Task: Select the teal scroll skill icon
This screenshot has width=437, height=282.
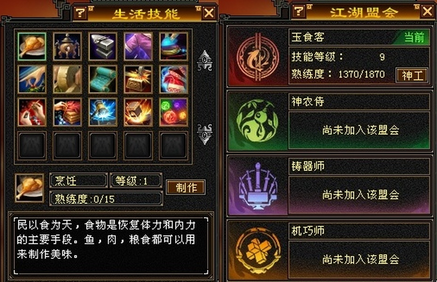Action: [x=103, y=79]
